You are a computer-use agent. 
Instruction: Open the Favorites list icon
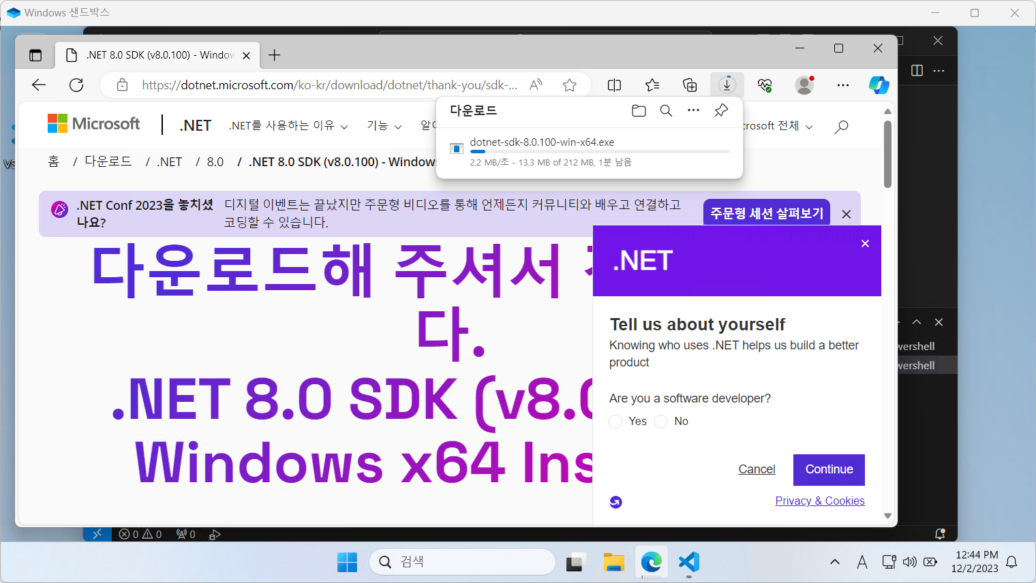(x=652, y=85)
